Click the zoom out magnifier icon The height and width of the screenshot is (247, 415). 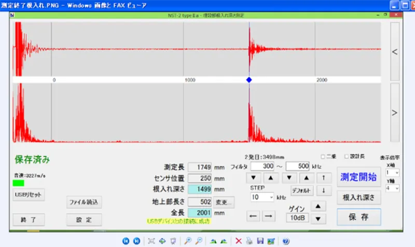[x=199, y=241]
